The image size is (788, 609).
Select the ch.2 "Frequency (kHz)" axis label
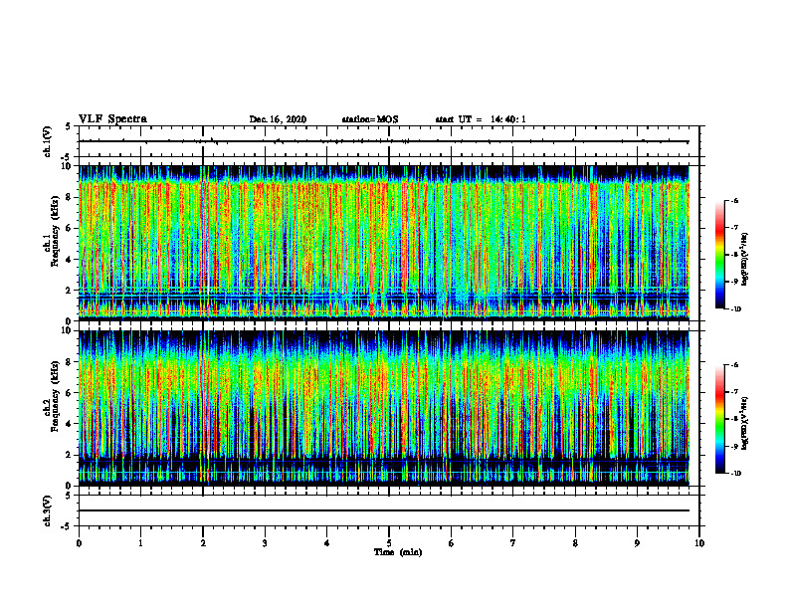(x=55, y=395)
